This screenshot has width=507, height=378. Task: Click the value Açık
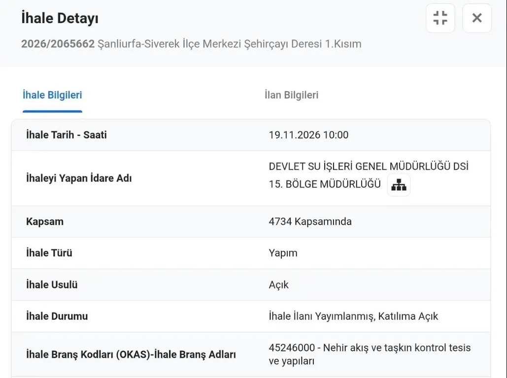(x=278, y=284)
